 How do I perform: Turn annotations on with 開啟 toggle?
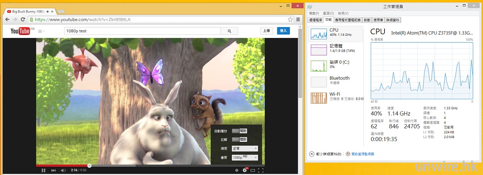243,139
